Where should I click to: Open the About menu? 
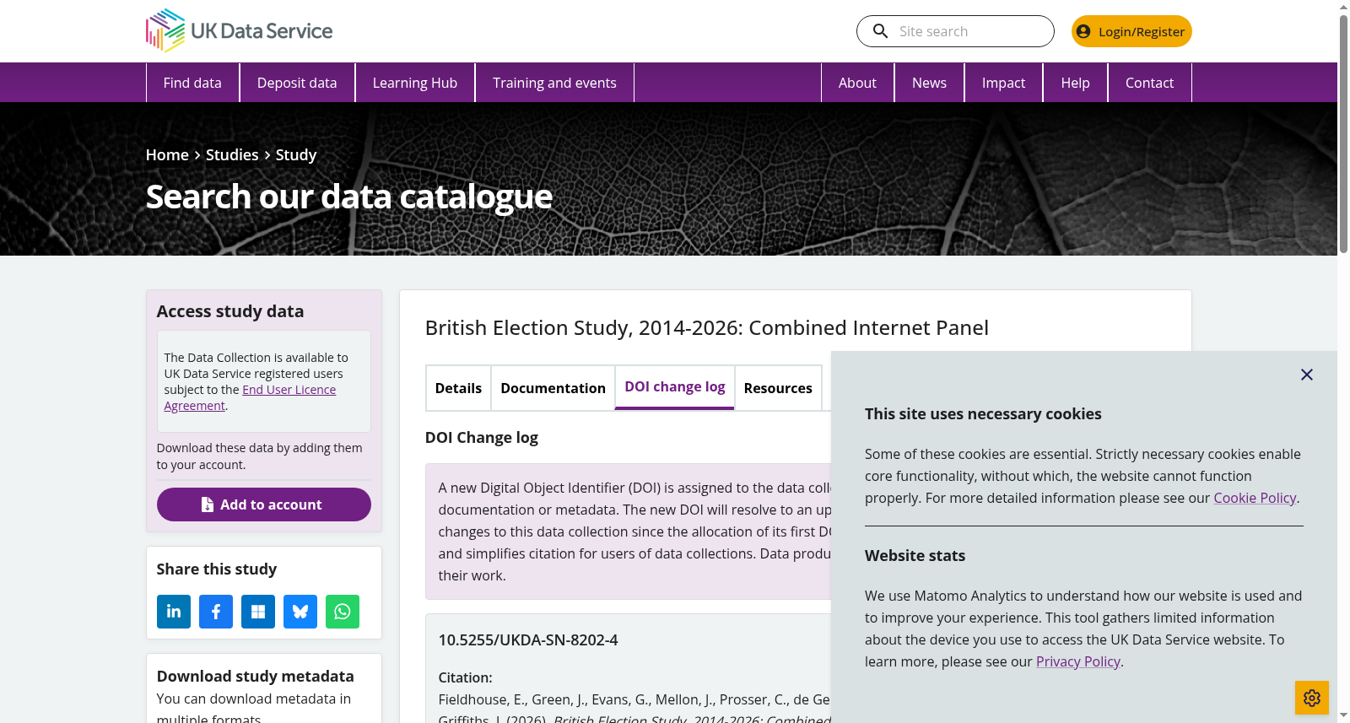click(857, 83)
